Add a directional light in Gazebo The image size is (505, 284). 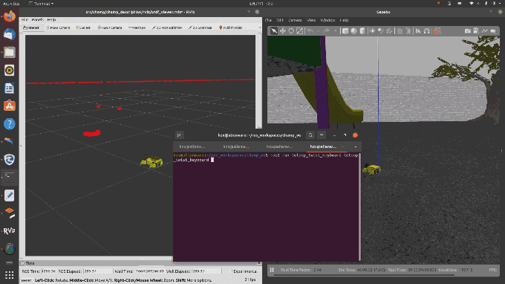click(x=389, y=31)
